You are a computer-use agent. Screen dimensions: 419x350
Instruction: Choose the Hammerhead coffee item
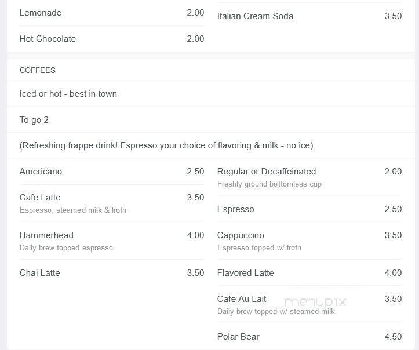[x=46, y=235]
